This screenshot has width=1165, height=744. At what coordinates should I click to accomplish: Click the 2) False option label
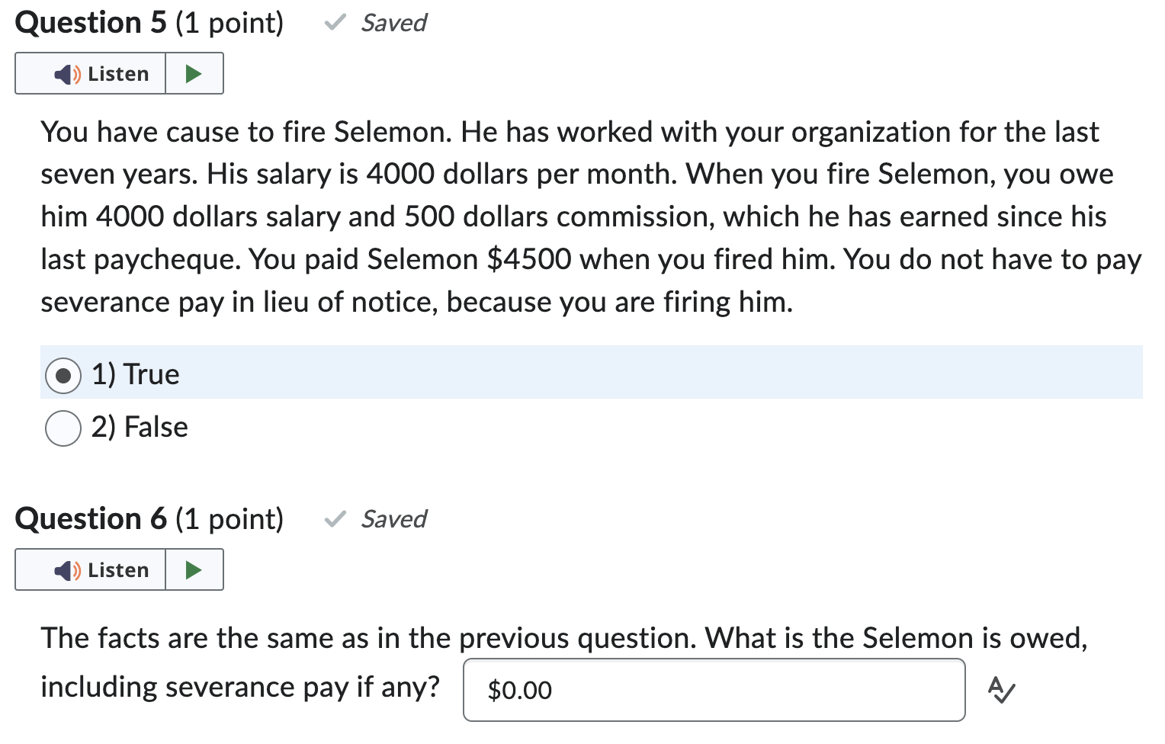click(x=140, y=428)
